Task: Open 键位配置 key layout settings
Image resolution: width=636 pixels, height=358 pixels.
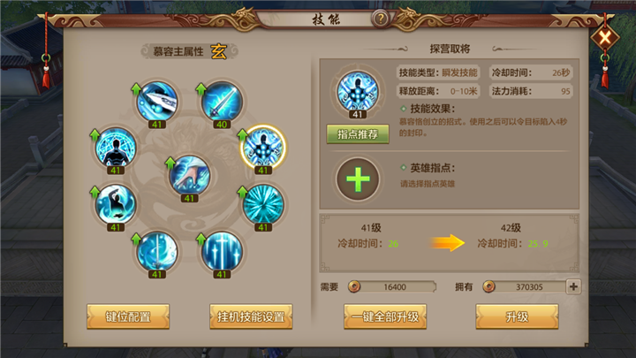Action: 128,316
